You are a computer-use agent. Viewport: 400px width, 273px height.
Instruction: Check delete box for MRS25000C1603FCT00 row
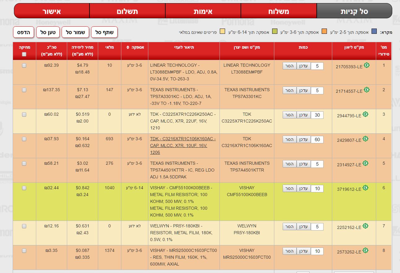[24, 251]
